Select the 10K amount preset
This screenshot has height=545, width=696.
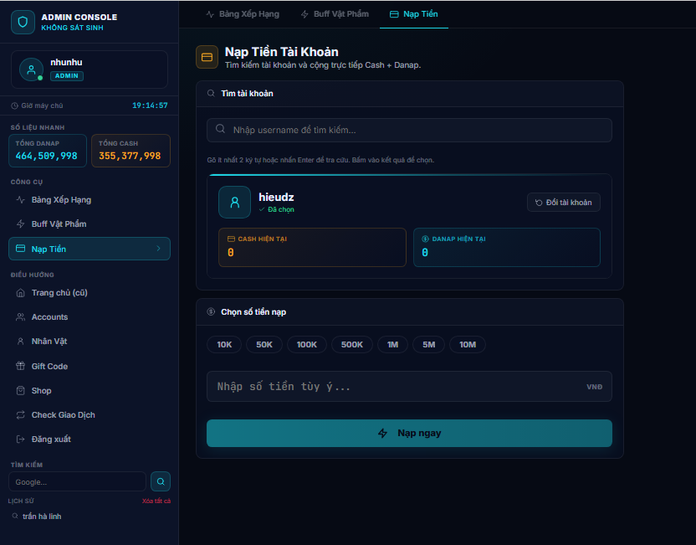click(224, 345)
